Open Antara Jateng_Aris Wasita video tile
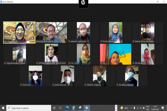This screenshot has width=167, height=111. tap(148, 32)
